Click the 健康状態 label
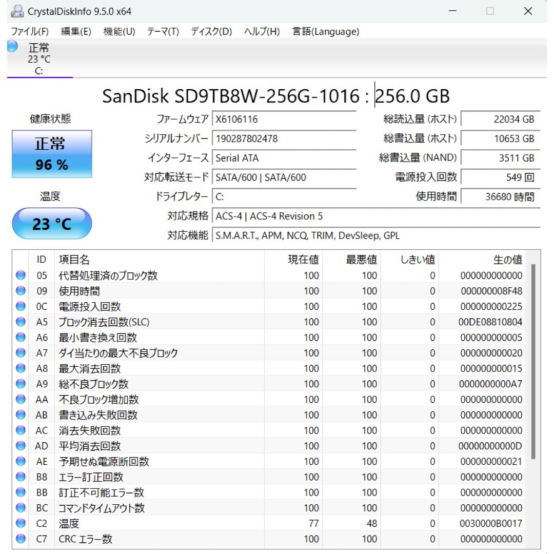554x554 pixels. [x=50, y=118]
